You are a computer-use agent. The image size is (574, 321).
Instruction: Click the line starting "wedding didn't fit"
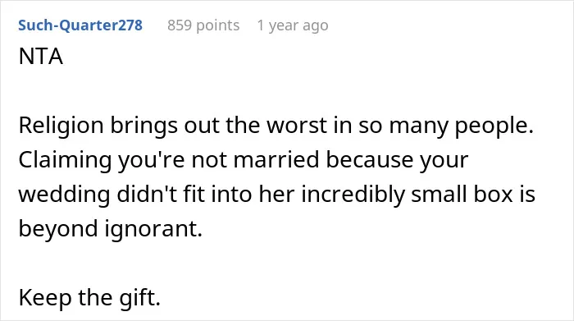point(277,195)
